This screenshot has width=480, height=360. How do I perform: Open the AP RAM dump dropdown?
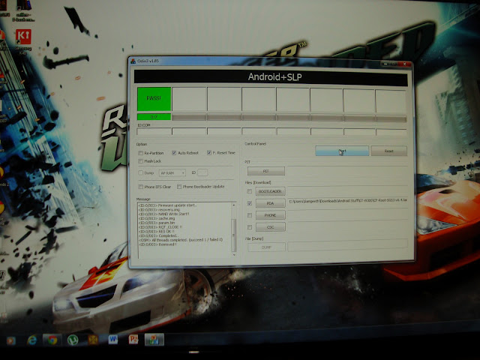tap(172, 173)
